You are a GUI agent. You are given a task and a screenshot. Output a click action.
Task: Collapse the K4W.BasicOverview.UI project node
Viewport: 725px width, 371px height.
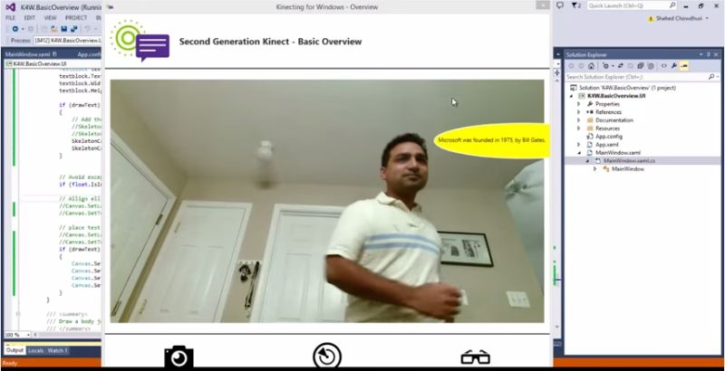click(572, 96)
